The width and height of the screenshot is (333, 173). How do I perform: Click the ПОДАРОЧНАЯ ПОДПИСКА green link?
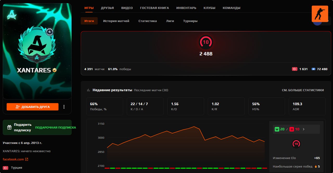tap(55, 127)
